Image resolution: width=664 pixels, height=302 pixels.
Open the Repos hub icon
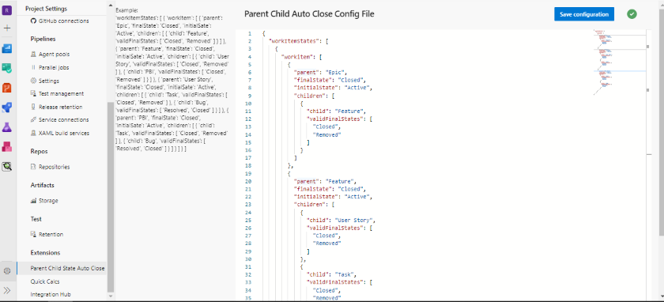[x=7, y=88]
